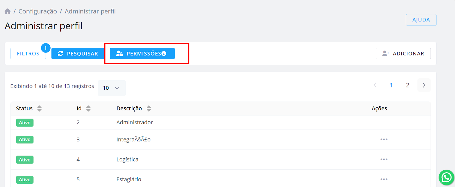Screen dimensions: 455x187
Task: Go to previous page with left chevron
Action: point(375,85)
